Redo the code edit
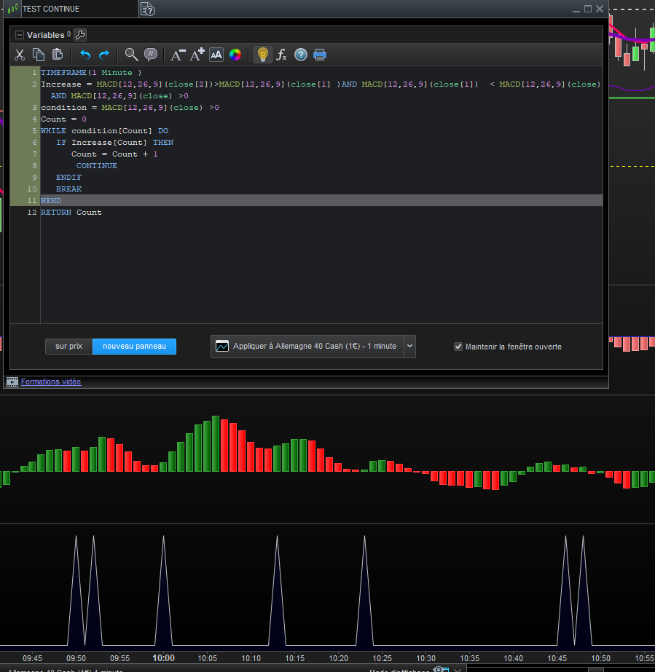Viewport: 655px width, 672px height. point(104,55)
